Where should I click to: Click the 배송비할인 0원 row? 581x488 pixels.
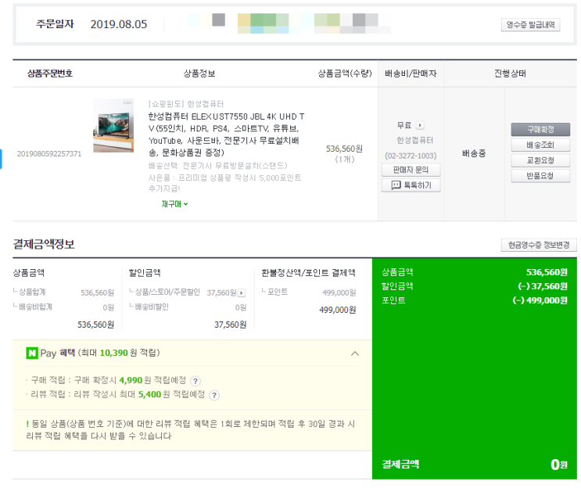pos(188,307)
